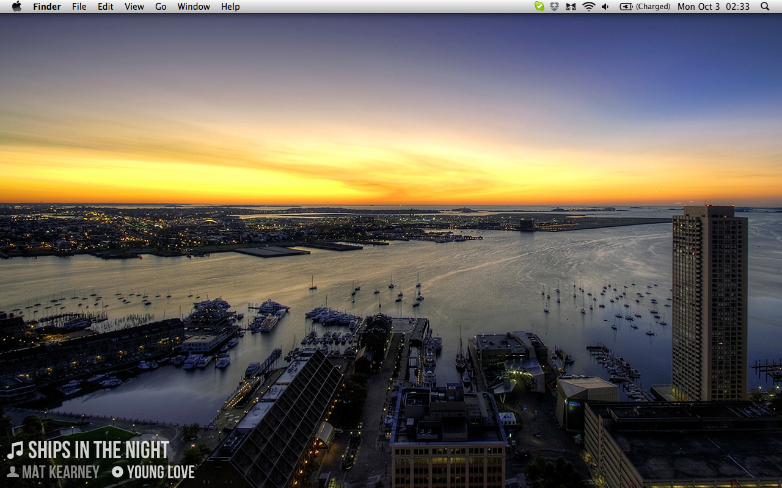Open the Apple menu
This screenshot has width=782, height=488.
point(16,6)
